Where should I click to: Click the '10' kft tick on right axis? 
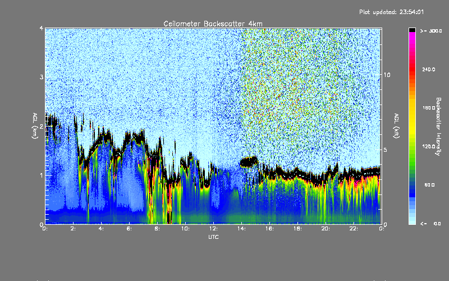pos(387,75)
